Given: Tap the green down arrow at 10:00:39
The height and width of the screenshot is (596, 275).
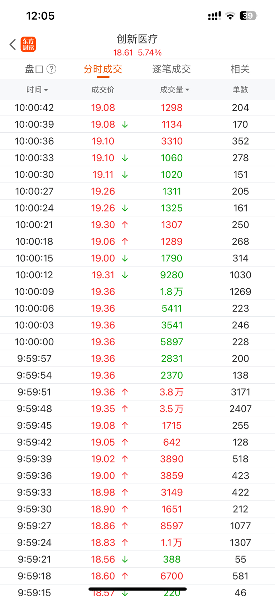Looking at the screenshot, I should pyautogui.click(x=125, y=124).
